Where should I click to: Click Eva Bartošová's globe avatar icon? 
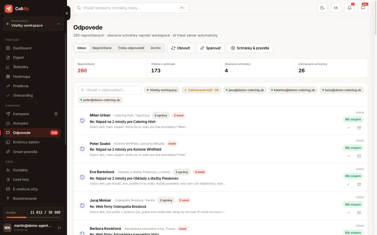pyautogui.click(x=82, y=177)
